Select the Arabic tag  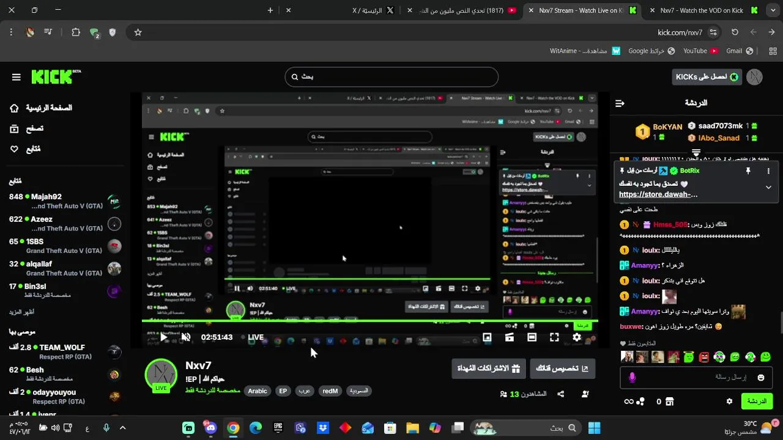258,391
